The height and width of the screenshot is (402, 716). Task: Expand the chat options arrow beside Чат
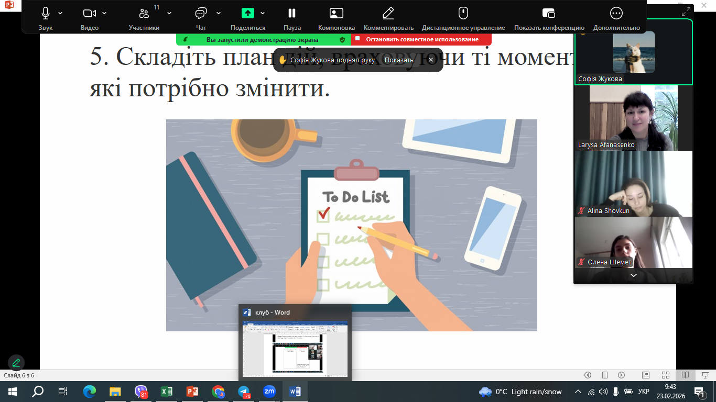[x=219, y=13]
